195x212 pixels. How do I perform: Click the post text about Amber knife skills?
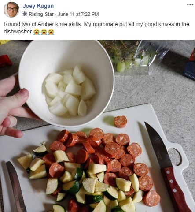(x=96, y=28)
